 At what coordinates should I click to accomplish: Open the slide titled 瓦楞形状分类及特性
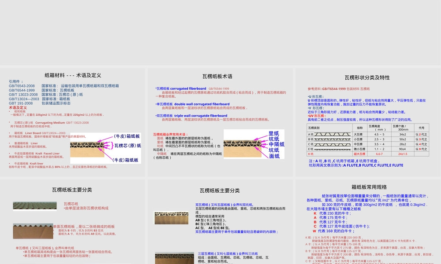[x=368, y=123]
